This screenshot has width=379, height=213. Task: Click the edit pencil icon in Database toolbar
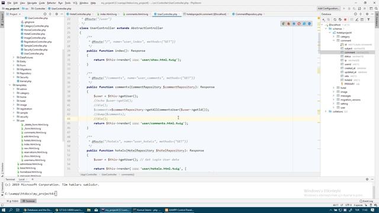[x=356, y=20]
